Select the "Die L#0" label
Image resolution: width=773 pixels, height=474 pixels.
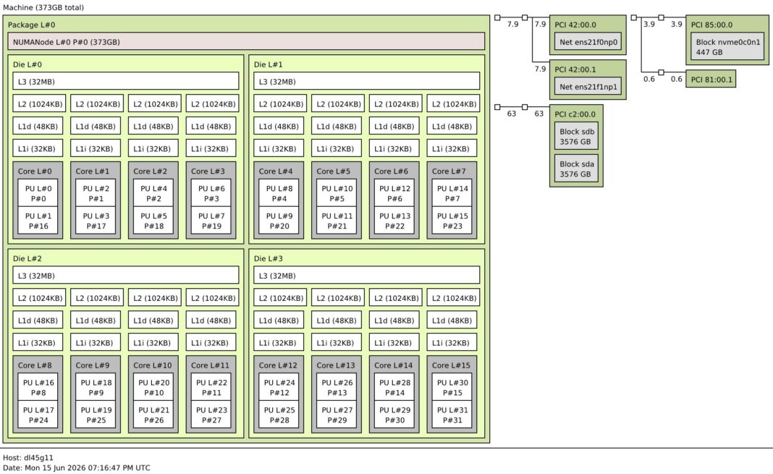pyautogui.click(x=28, y=64)
